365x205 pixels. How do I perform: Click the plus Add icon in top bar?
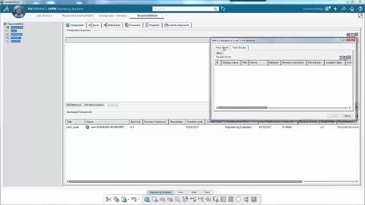pyautogui.click(x=335, y=9)
